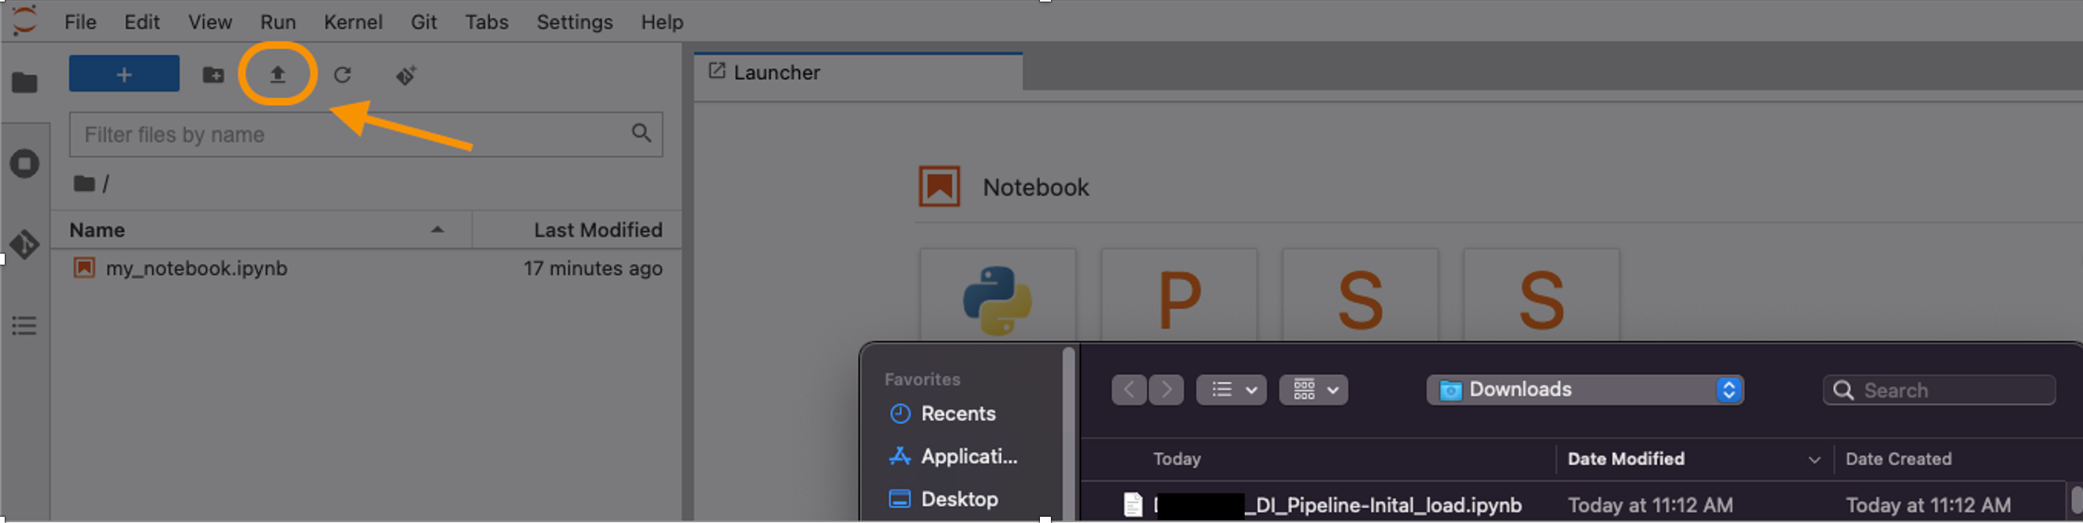
Task: Refresh the file browser list
Action: (342, 75)
